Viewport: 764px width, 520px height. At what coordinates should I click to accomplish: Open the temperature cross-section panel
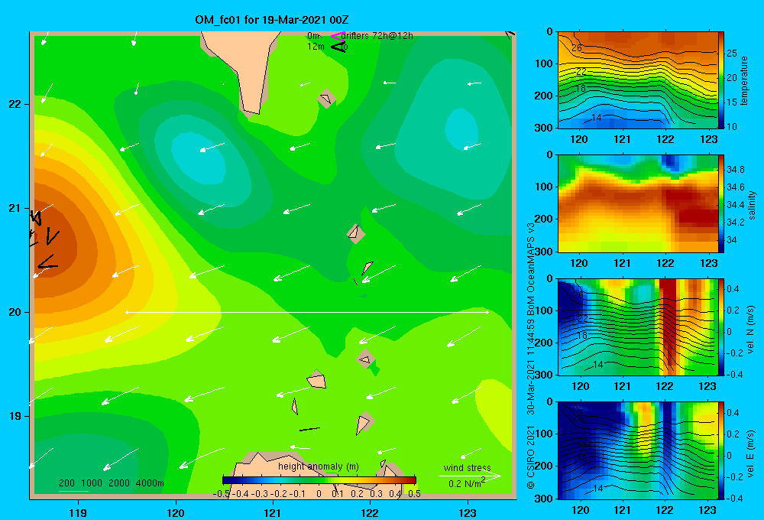(x=638, y=80)
